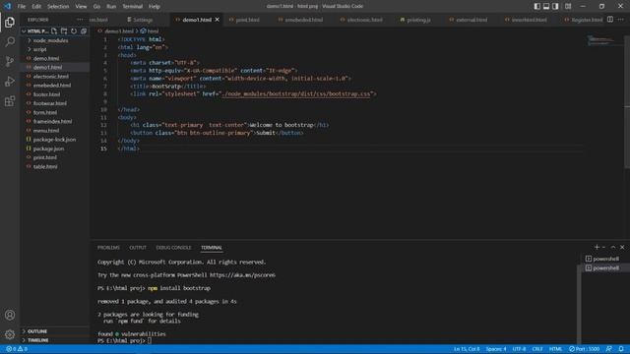
Task: Maximize the terminal panel size
Action: click(613, 247)
